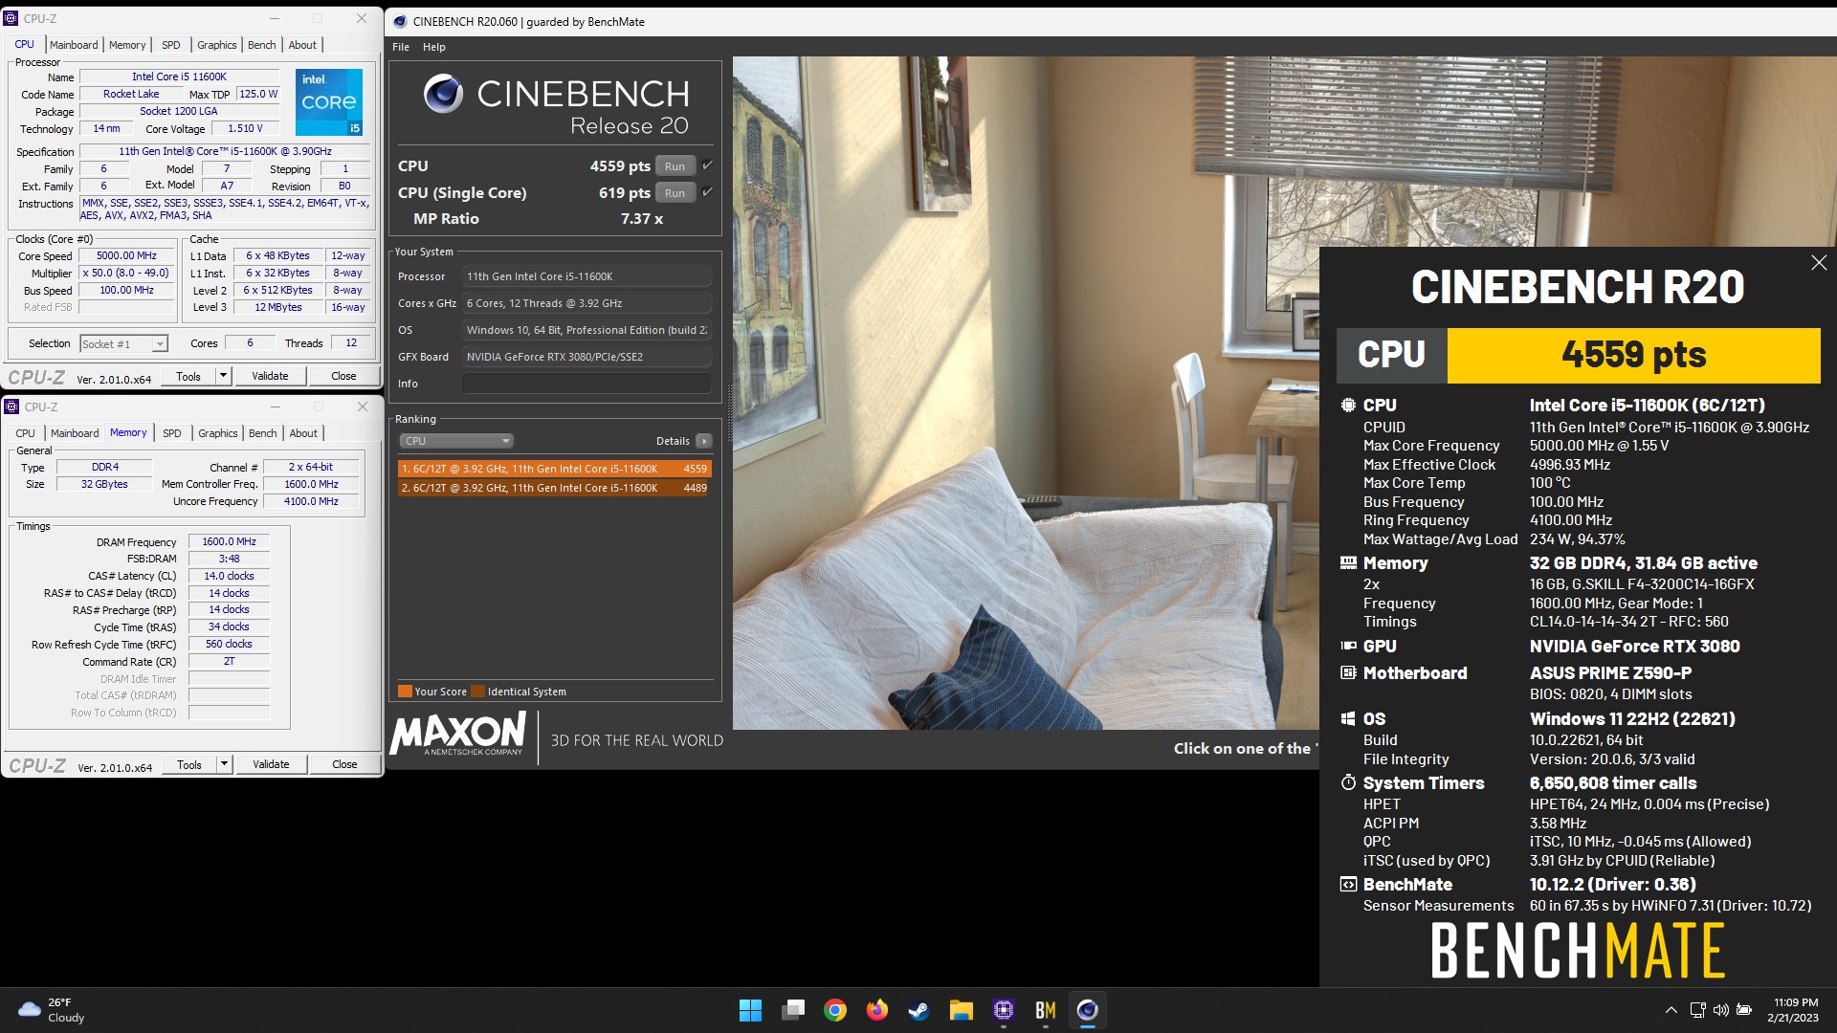This screenshot has height=1033, width=1837.
Task: Run the CPU multi-core benchmark
Action: [675, 166]
